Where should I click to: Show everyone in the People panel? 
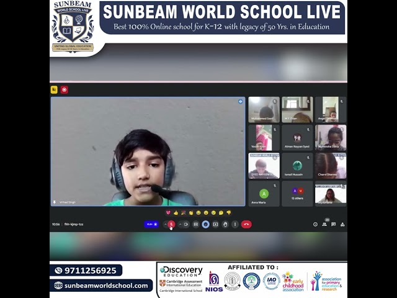point(324,225)
